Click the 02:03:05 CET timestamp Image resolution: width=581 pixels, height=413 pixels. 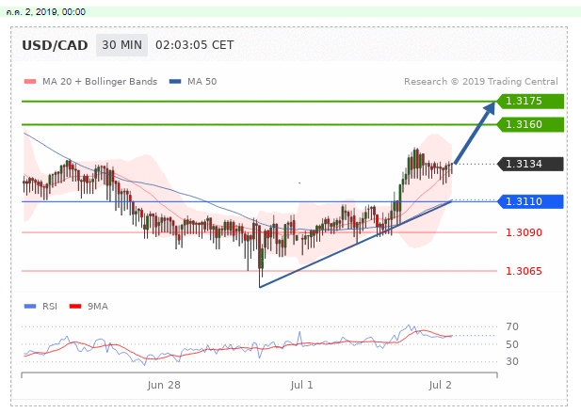(x=195, y=45)
